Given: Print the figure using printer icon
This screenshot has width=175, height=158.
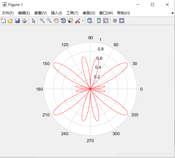Looking at the screenshot, I should 24,21.
